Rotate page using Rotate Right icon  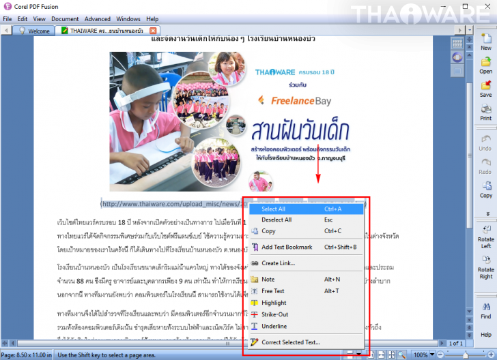[486, 259]
